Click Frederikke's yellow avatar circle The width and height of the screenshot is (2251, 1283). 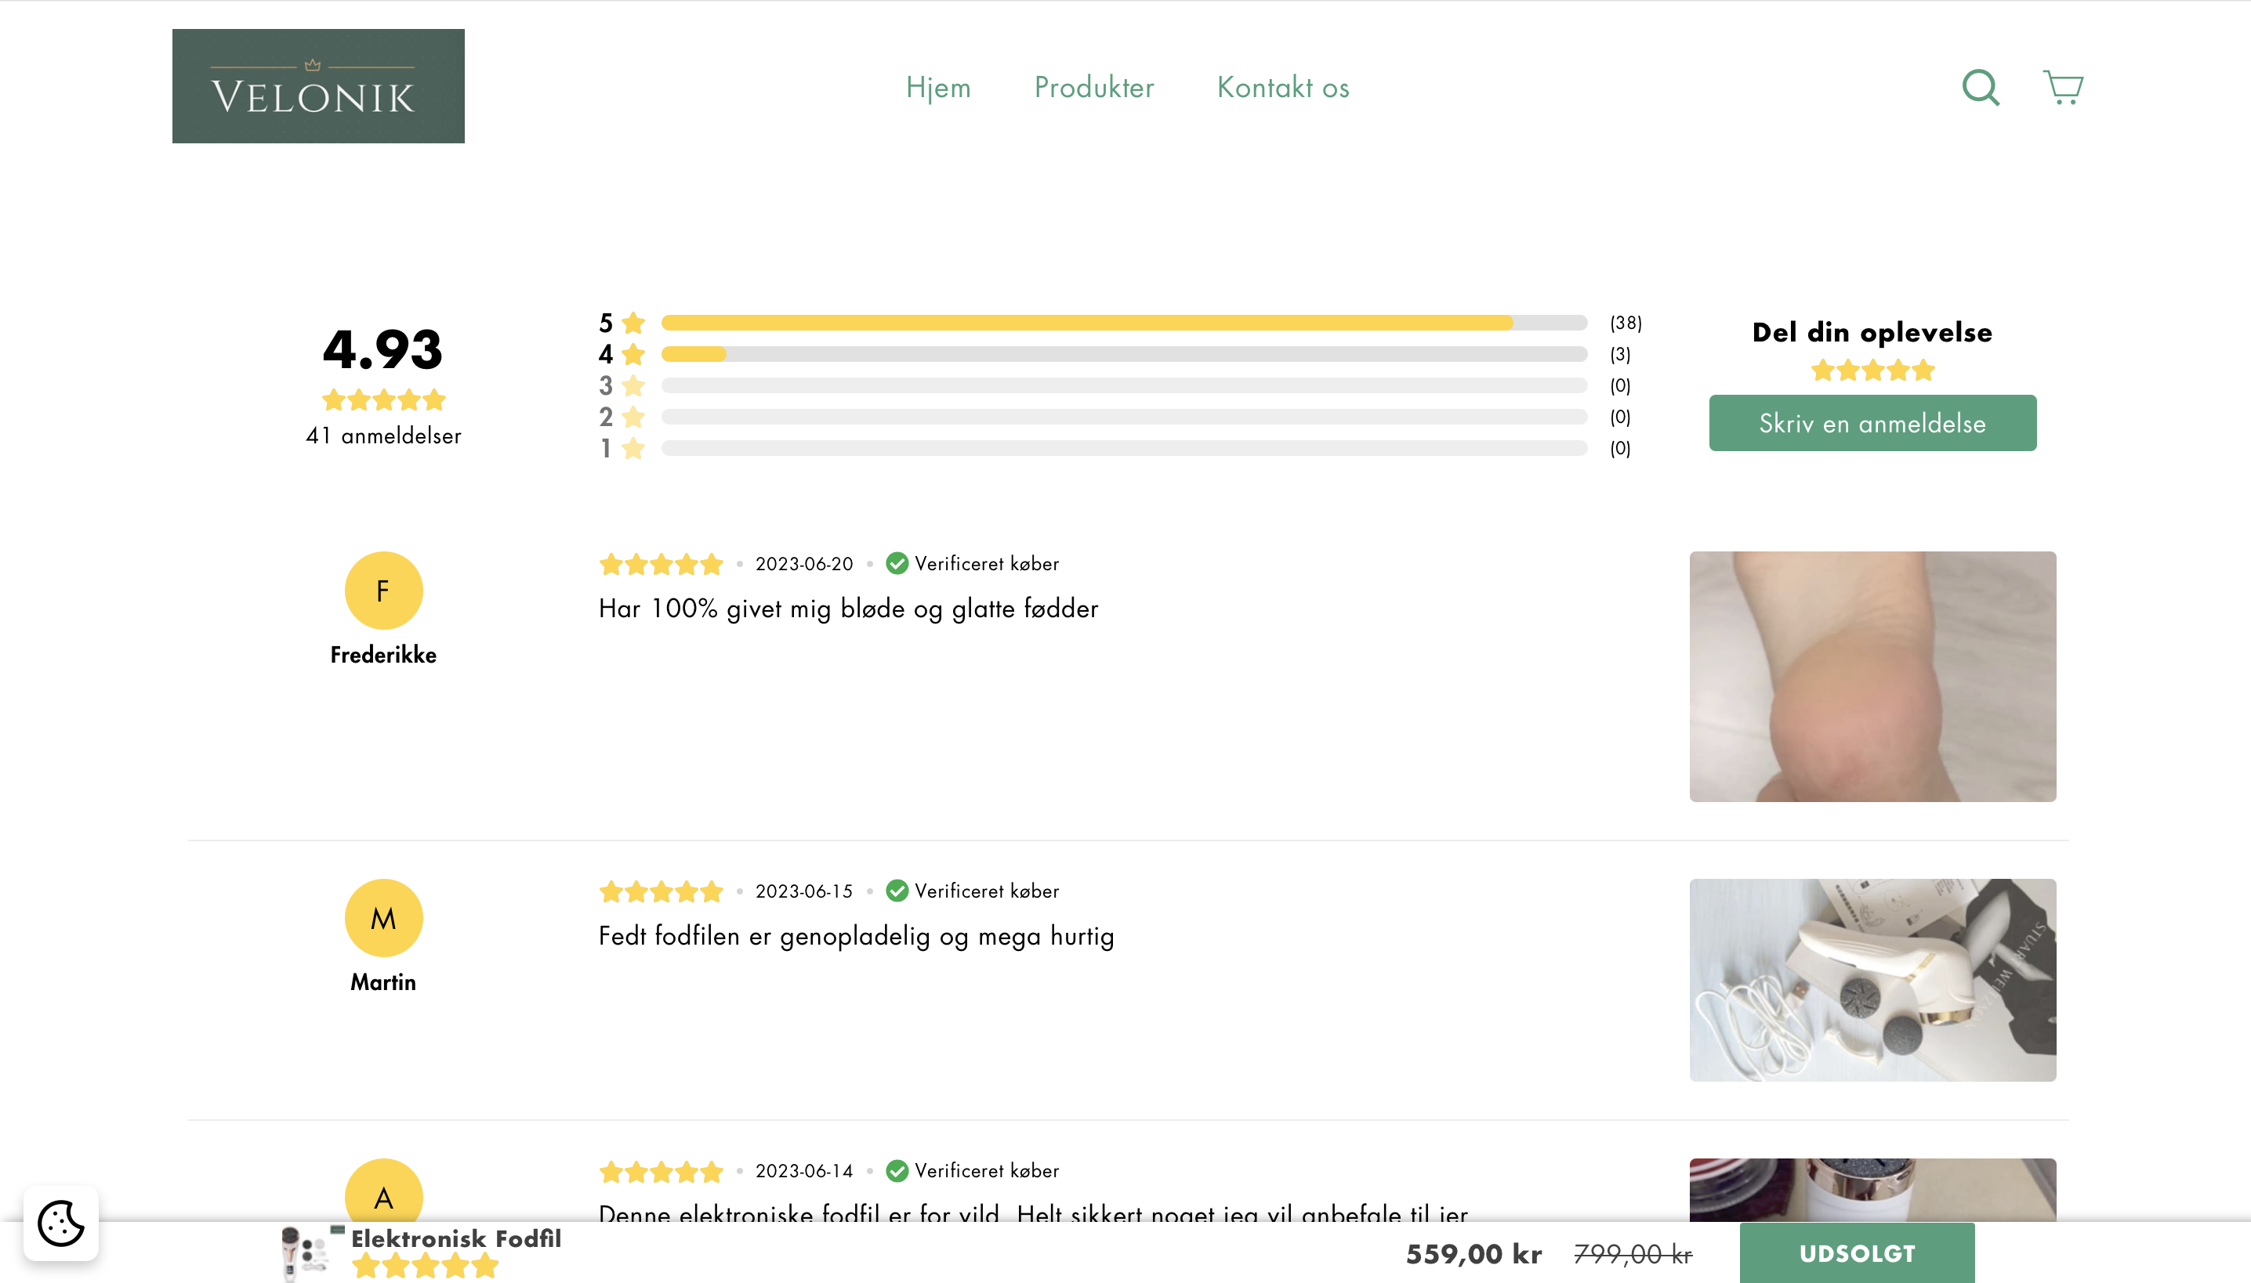[x=382, y=591]
